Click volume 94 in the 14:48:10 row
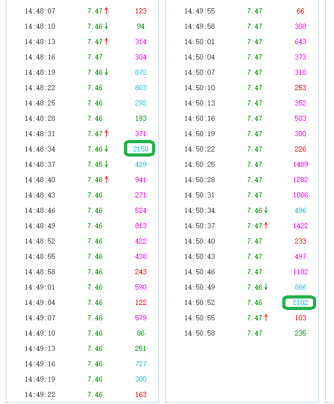 point(140,26)
